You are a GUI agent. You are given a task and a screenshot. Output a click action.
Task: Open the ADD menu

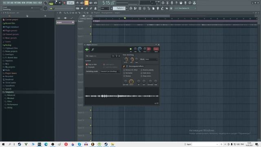tap(12, 3)
